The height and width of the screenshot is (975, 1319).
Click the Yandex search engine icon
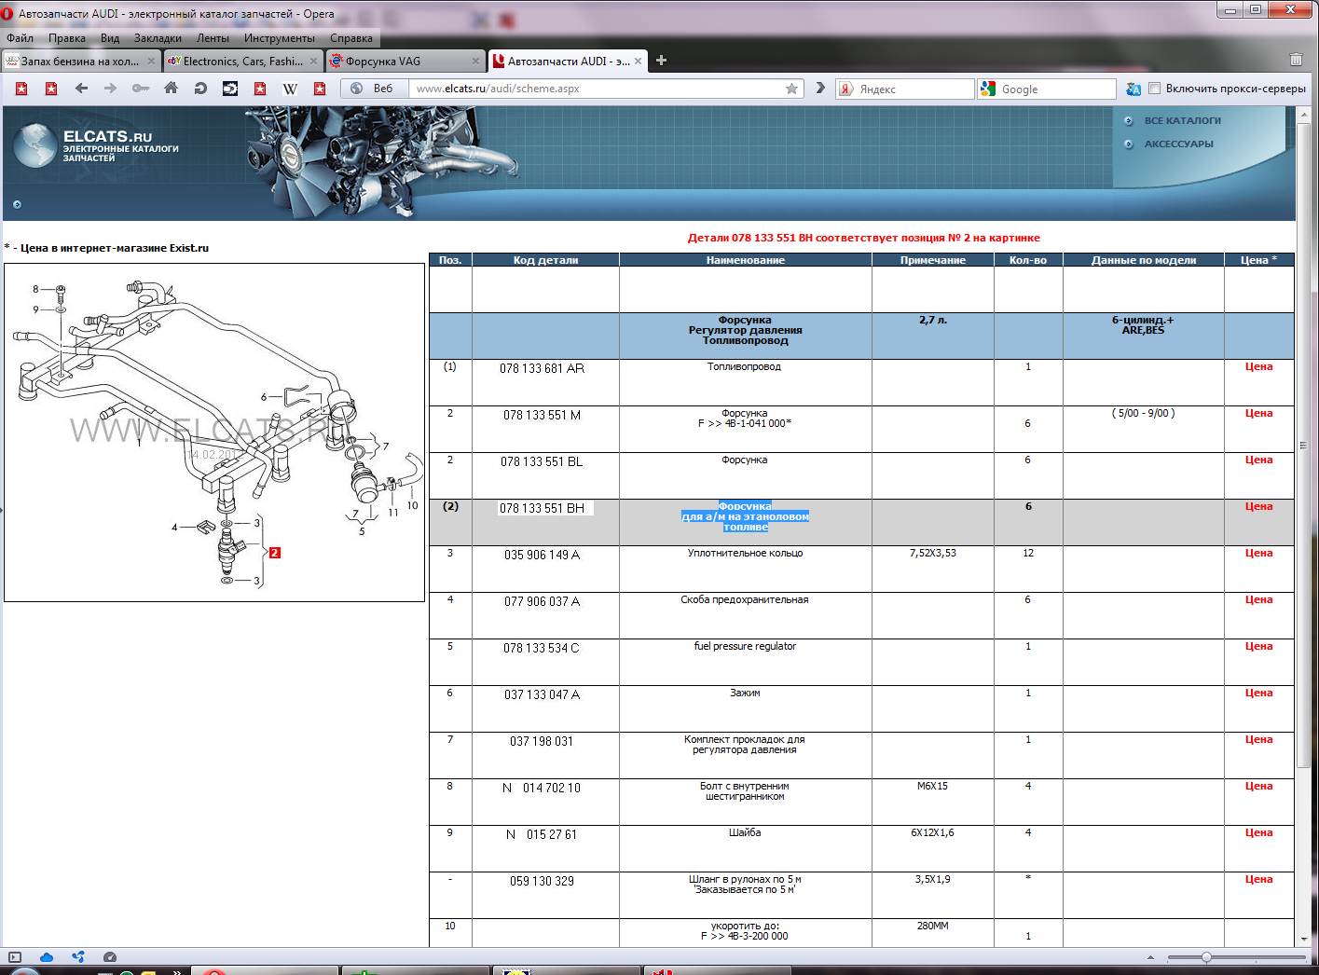(846, 89)
